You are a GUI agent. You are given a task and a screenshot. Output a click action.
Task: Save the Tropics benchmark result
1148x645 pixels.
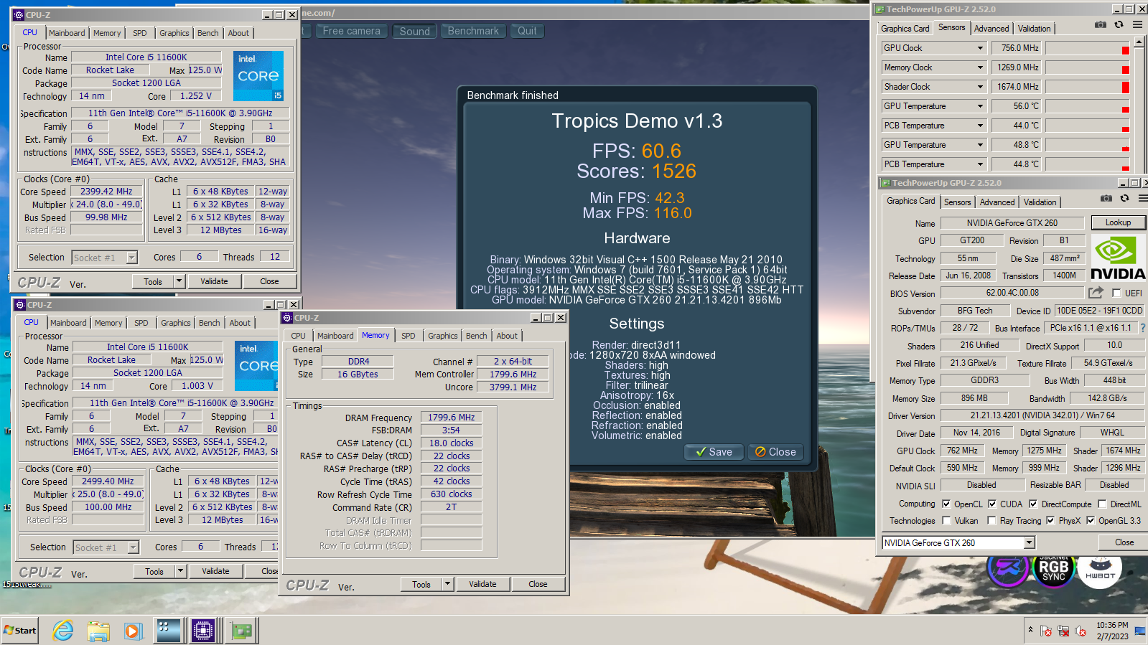(714, 452)
